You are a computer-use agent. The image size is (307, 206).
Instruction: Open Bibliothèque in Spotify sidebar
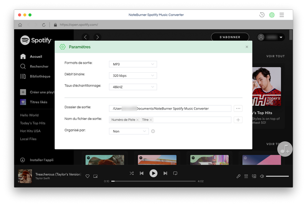tap(35, 76)
